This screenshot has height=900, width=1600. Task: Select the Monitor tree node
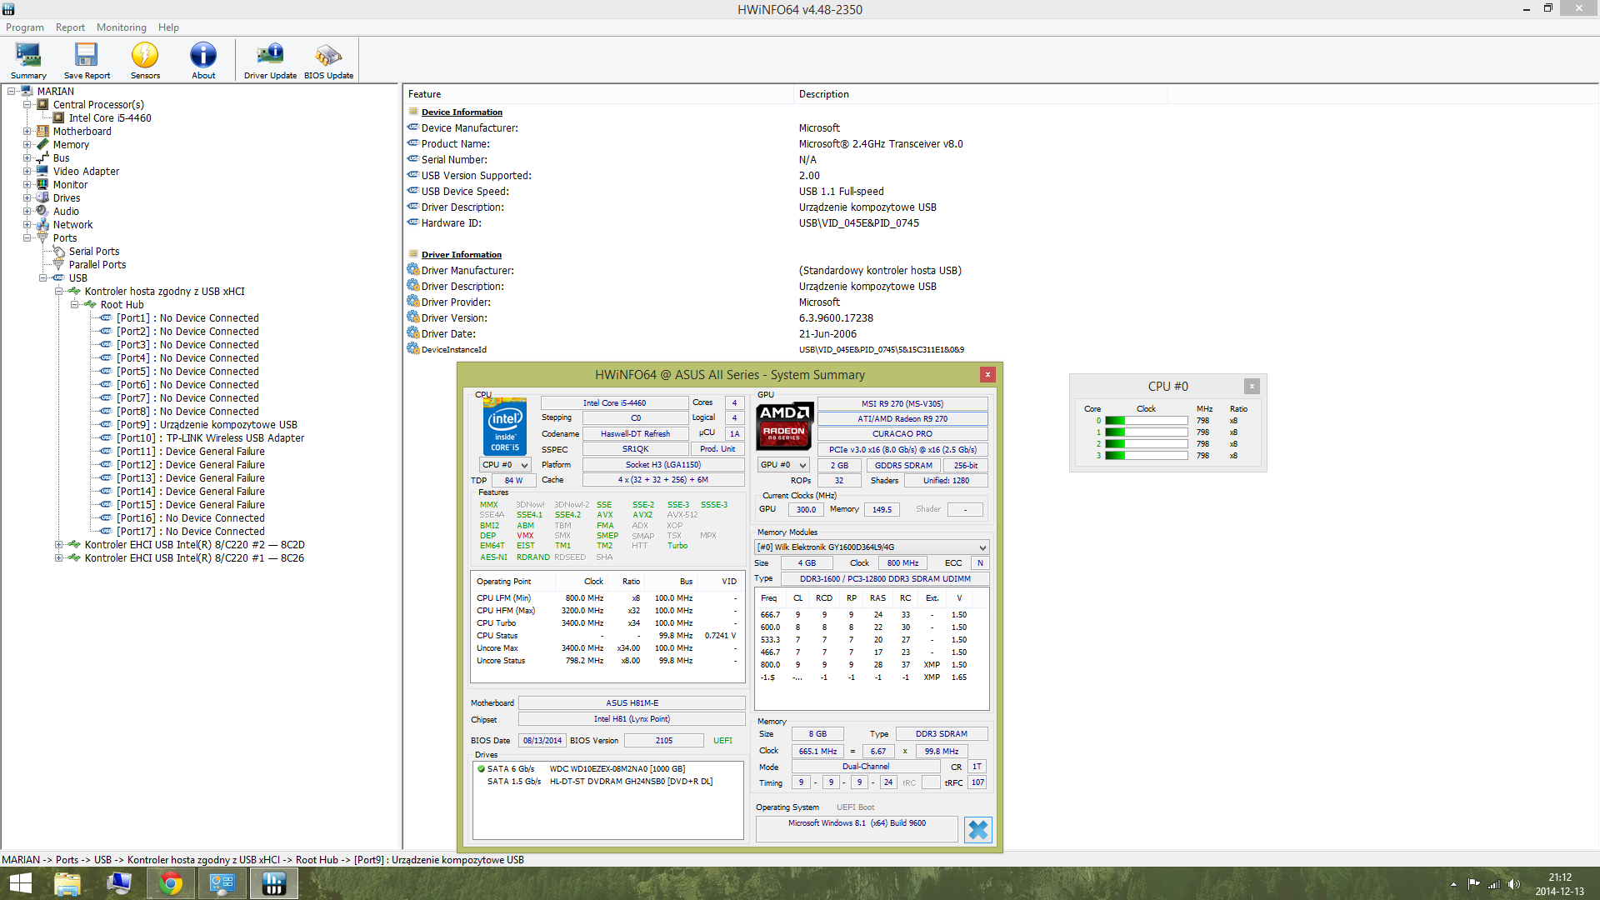pyautogui.click(x=70, y=185)
